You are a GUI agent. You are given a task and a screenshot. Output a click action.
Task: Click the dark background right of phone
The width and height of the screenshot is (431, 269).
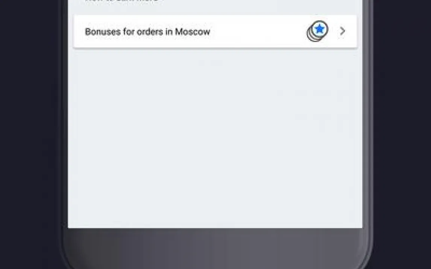pyautogui.click(x=402, y=134)
